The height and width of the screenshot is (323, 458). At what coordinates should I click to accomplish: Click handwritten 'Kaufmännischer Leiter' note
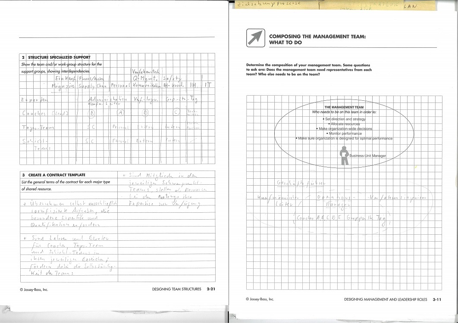[x=278, y=201]
